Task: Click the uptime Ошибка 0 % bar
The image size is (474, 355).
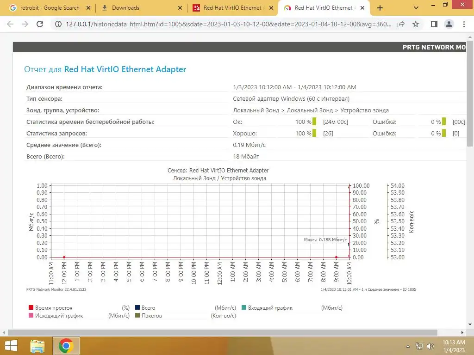Action: pos(444,122)
